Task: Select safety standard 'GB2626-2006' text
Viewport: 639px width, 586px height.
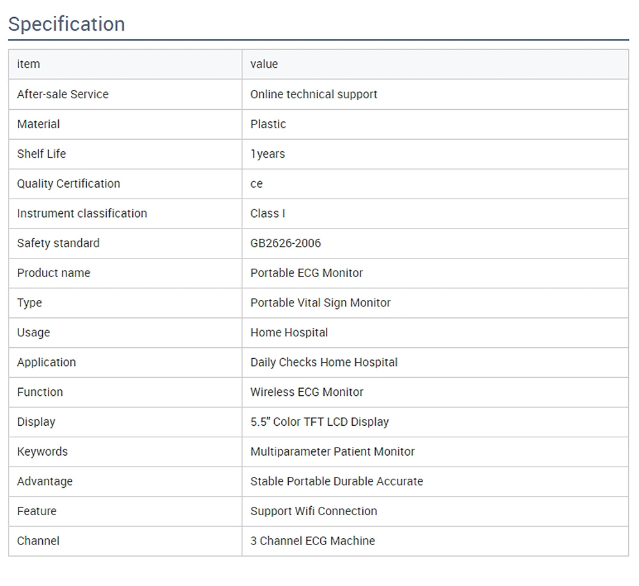Action: coord(286,243)
